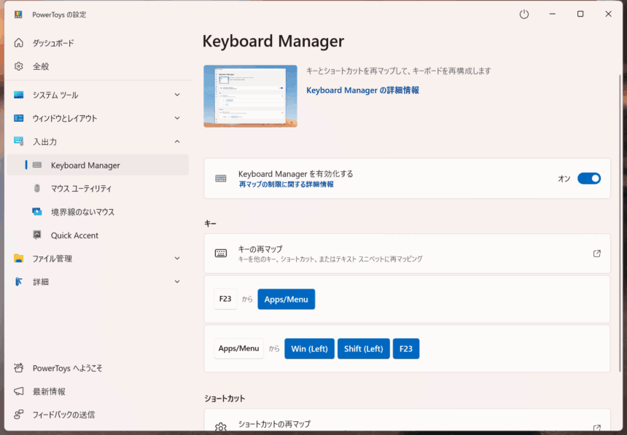Click the ショートカットの再マップ card title
This screenshot has height=435, width=627.
point(274,424)
